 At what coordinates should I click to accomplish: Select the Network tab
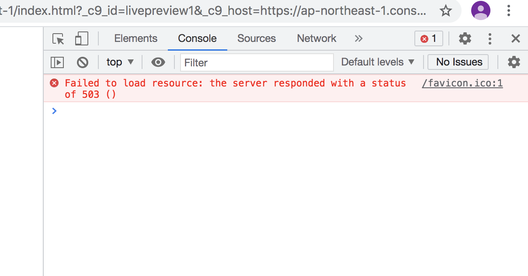click(316, 38)
